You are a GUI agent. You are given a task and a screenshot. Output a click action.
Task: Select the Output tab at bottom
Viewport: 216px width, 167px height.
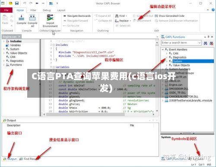pos(10,159)
